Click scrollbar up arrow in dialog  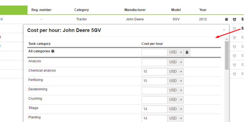pyautogui.click(x=227, y=39)
